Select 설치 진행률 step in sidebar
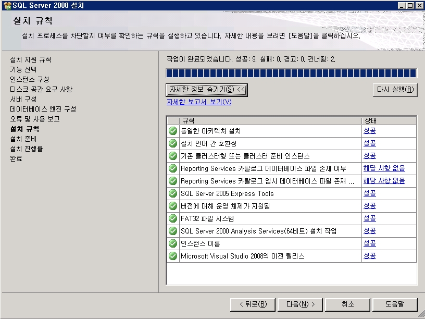Viewport: 425px width, 319px height. point(26,149)
